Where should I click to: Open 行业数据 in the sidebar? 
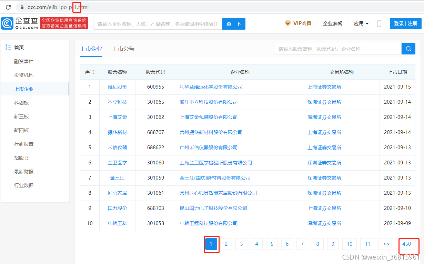(24, 185)
